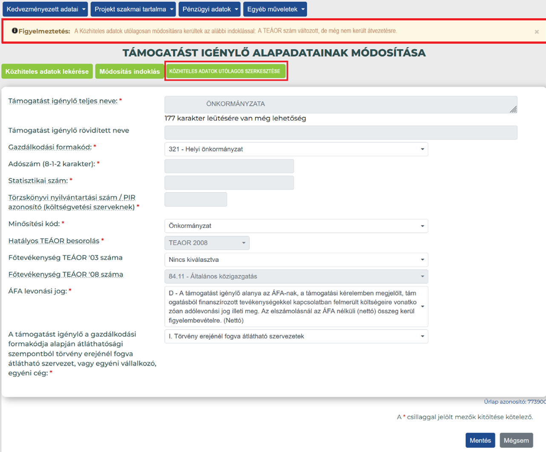Click the Főtevékenység TEÁOR '03 száma label
This screenshot has width=546, height=452.
coord(65,258)
